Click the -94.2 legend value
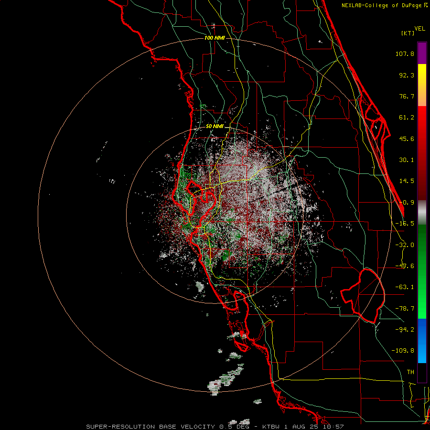 [x=405, y=329]
